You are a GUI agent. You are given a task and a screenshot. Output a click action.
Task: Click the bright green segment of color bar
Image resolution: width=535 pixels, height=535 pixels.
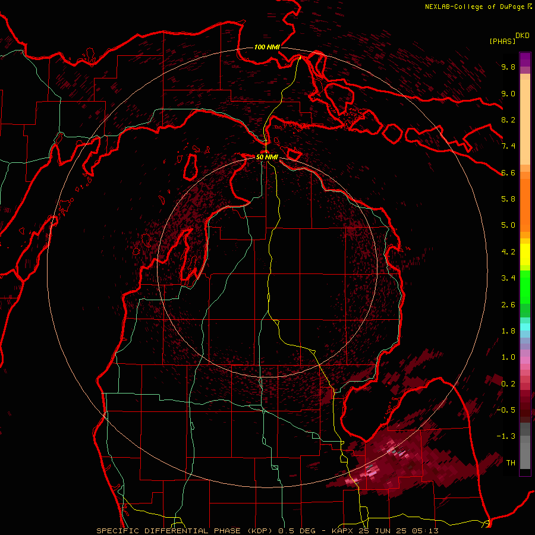coord(525,287)
